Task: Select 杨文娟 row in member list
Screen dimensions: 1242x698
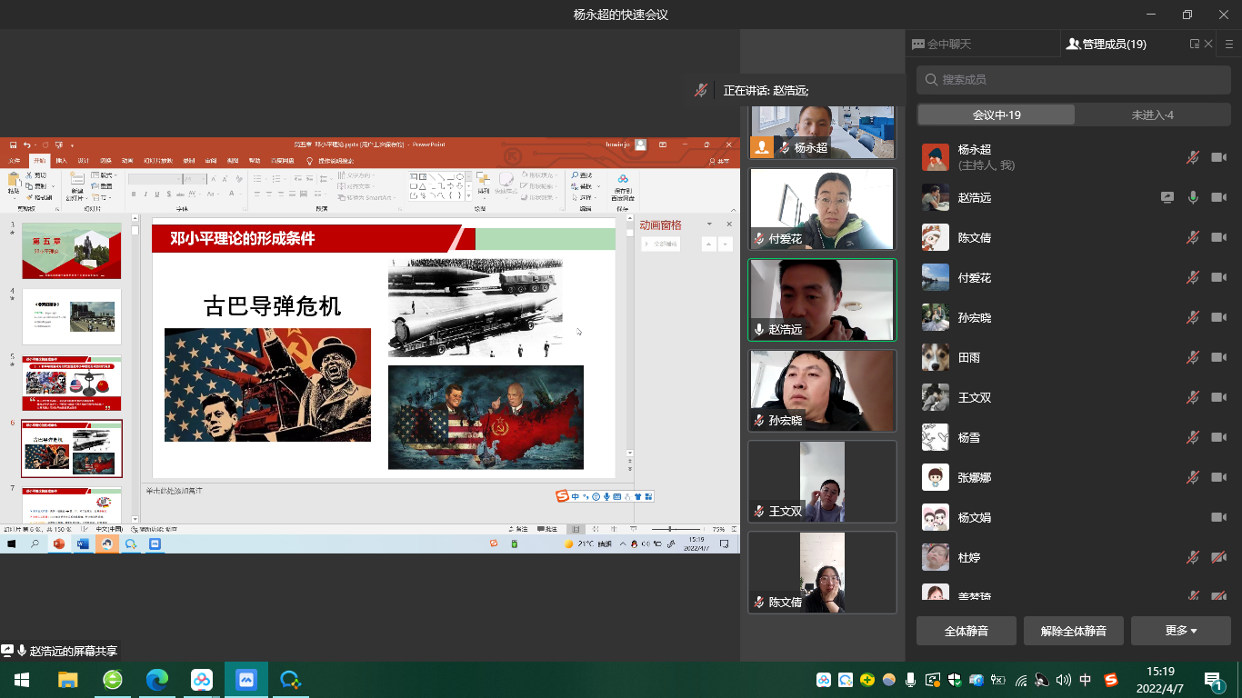Action: coord(1074,517)
